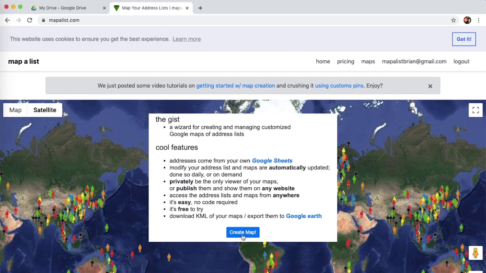Click mapalistbrian@gmail.com account link
Image resolution: width=486 pixels, height=273 pixels.
click(414, 61)
